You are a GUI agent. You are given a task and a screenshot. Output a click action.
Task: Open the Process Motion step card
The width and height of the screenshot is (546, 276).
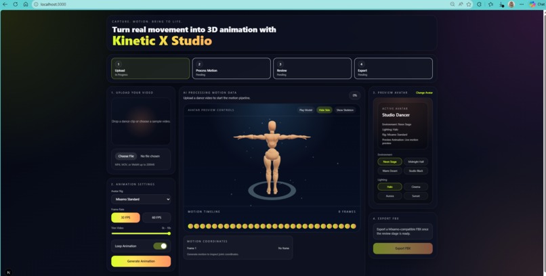click(231, 68)
